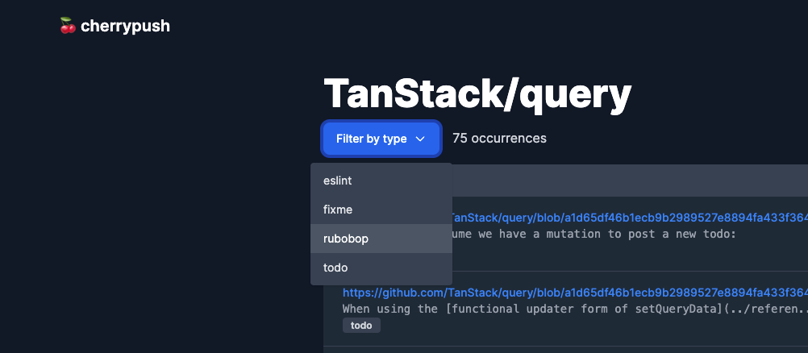Click the 75 occurrences count text
This screenshot has height=353, width=808.
(499, 138)
